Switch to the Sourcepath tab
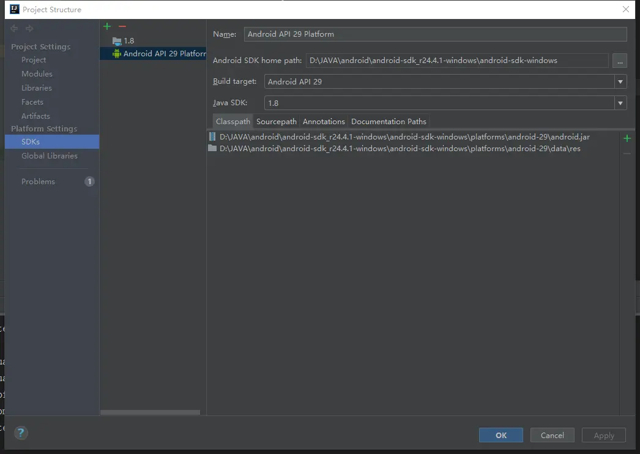 point(277,121)
